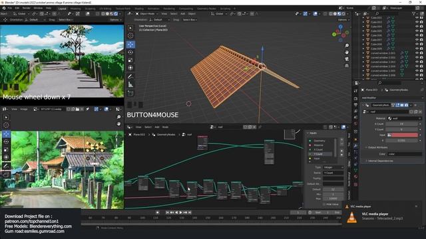Screen dimensions: 426x239
Task: Select the Move tool in 3D viewport toolbar
Action: point(130,44)
